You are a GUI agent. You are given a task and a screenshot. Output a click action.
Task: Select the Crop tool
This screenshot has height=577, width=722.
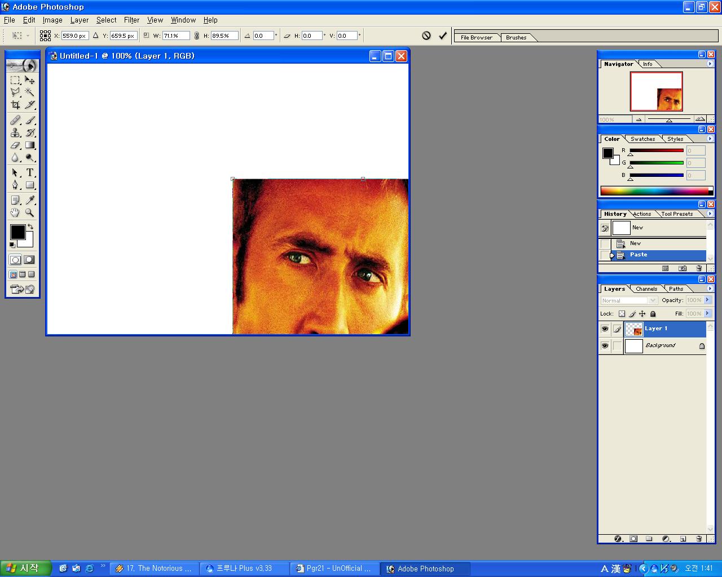[15, 105]
